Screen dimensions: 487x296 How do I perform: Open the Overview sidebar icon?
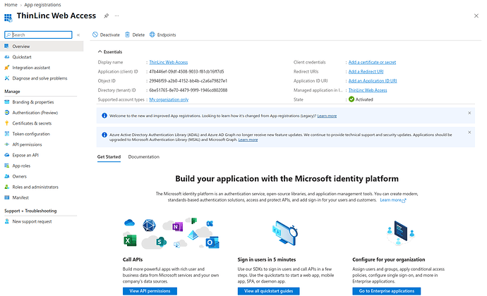click(x=6, y=47)
